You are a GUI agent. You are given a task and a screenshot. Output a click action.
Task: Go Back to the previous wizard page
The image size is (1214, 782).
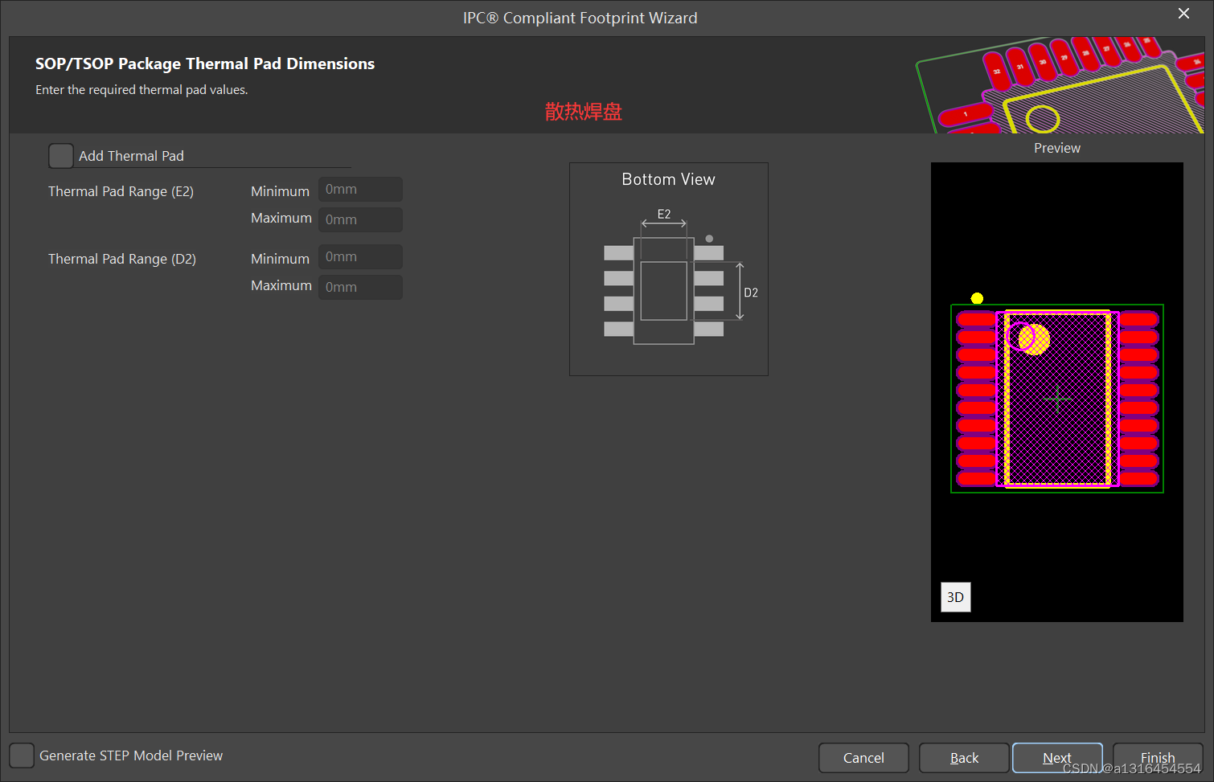click(964, 758)
